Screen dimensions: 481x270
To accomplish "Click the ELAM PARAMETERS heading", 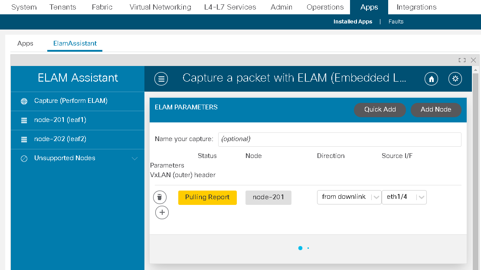I will click(186, 107).
